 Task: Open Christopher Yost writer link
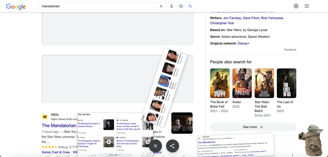coord(222,23)
